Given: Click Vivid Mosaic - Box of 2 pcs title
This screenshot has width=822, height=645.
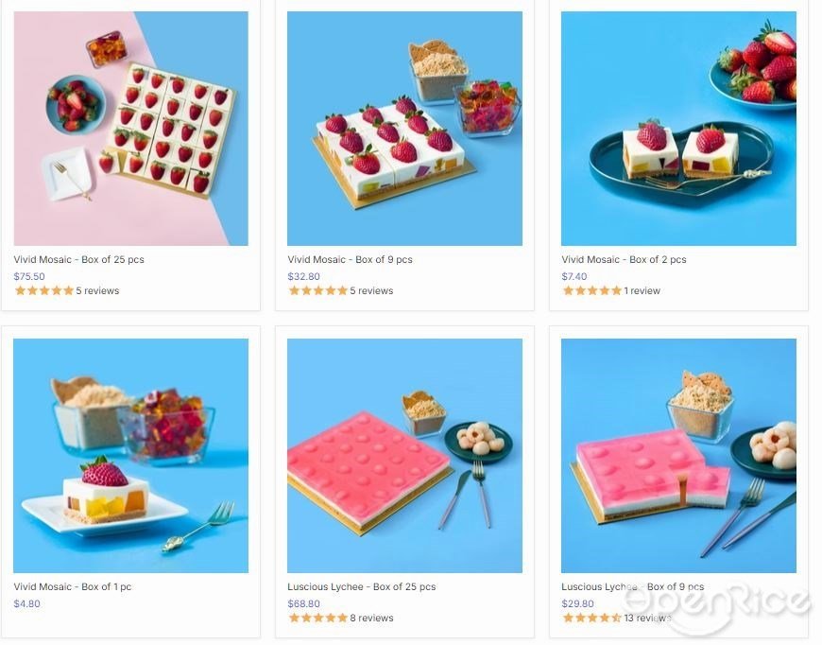Looking at the screenshot, I should tap(624, 259).
